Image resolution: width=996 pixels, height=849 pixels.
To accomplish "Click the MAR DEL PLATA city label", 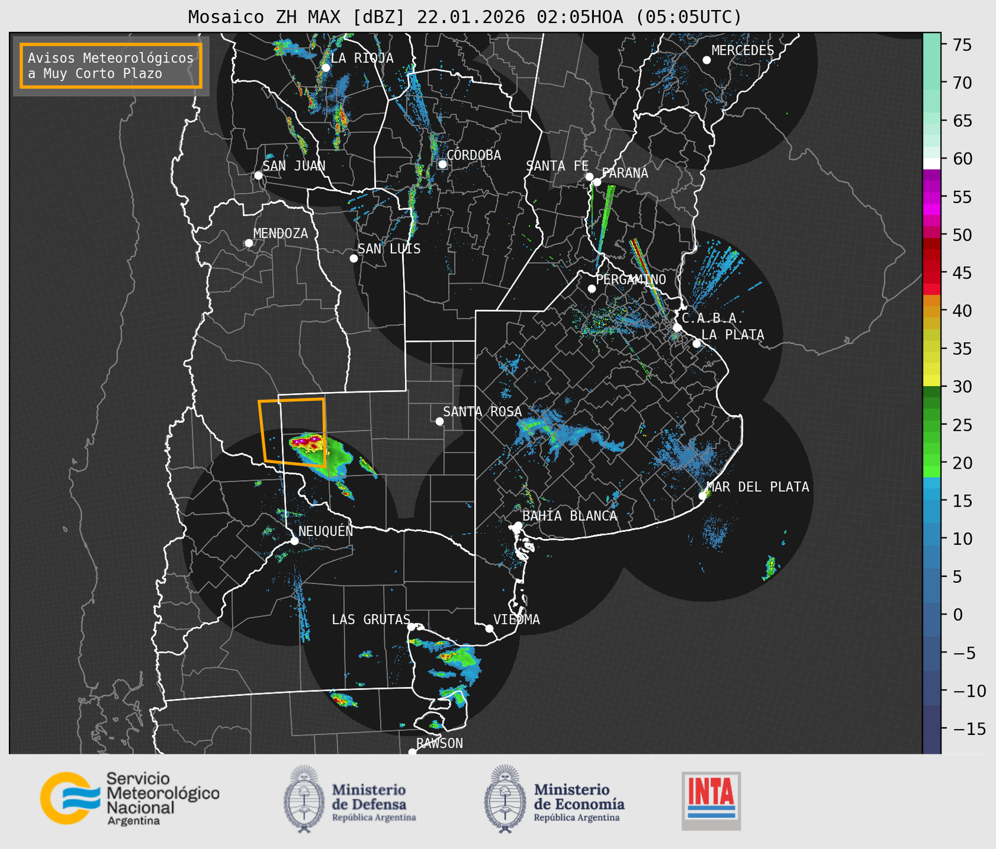I will pyautogui.click(x=757, y=486).
